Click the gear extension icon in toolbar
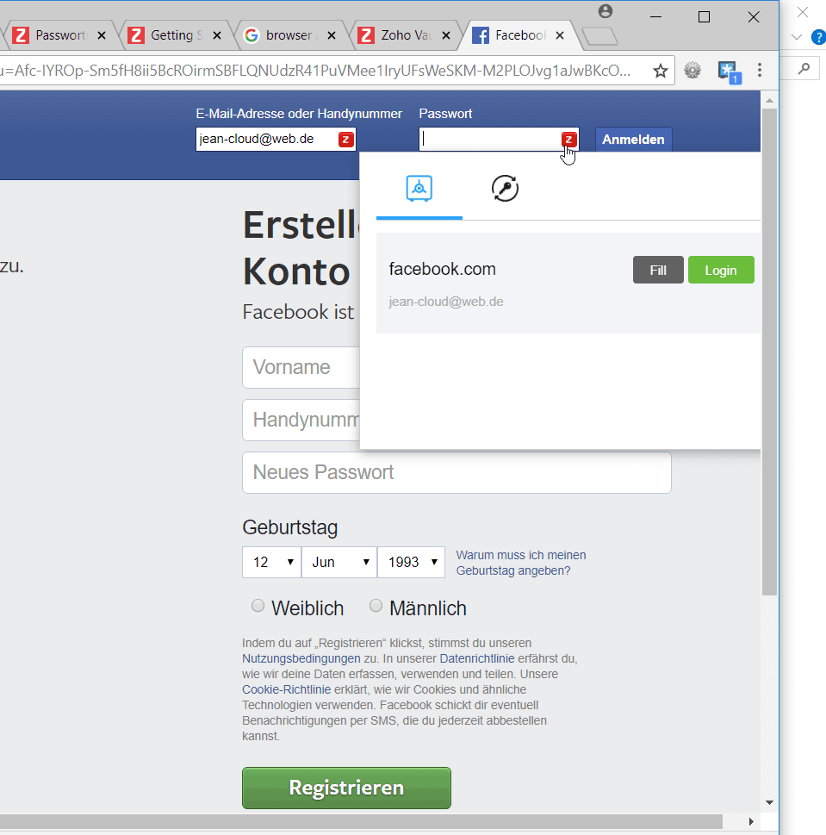This screenshot has width=826, height=835. click(692, 71)
